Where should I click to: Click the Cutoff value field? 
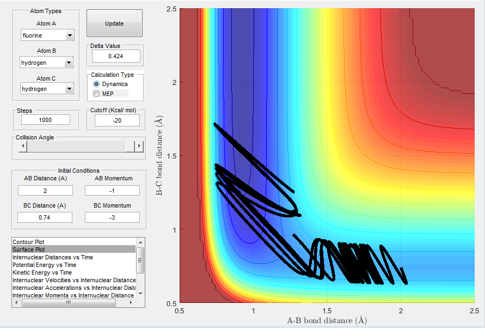[x=117, y=120]
